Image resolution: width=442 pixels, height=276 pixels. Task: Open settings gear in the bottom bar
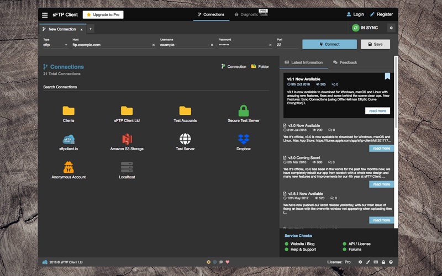tap(360, 262)
